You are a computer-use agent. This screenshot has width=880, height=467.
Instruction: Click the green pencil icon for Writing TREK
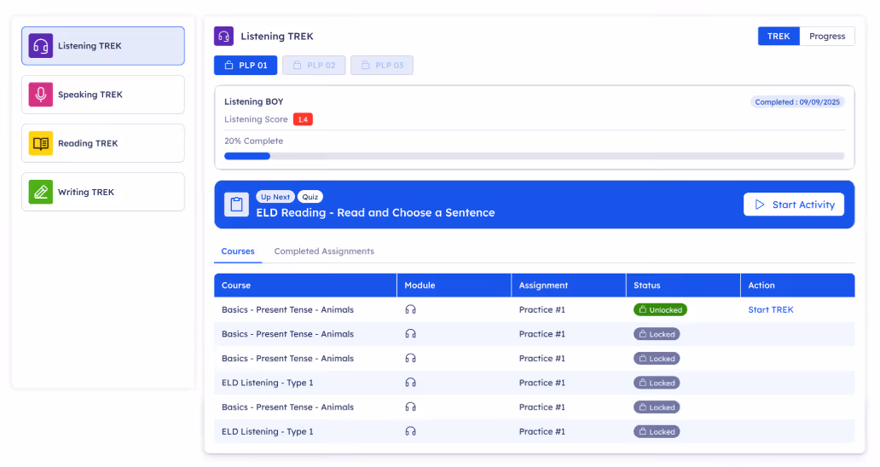coord(40,192)
